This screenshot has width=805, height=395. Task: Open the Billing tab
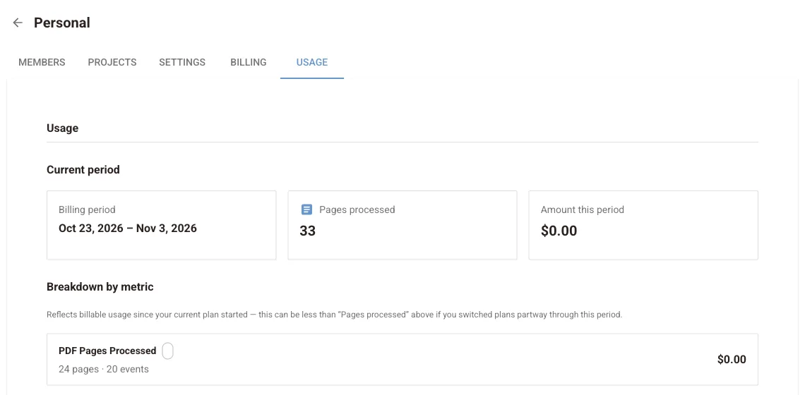tap(249, 62)
